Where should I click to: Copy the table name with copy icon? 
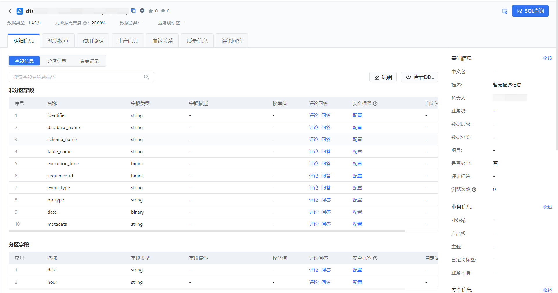coord(133,11)
